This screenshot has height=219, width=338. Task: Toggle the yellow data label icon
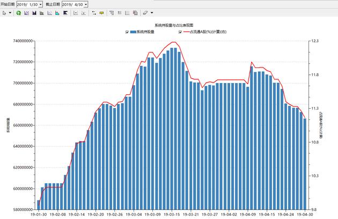(x=101, y=13)
